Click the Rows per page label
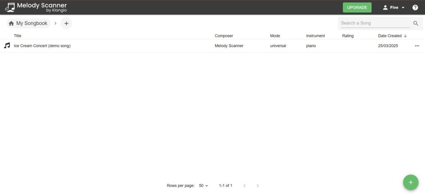Image resolution: width=425 pixels, height=194 pixels. pos(181,186)
